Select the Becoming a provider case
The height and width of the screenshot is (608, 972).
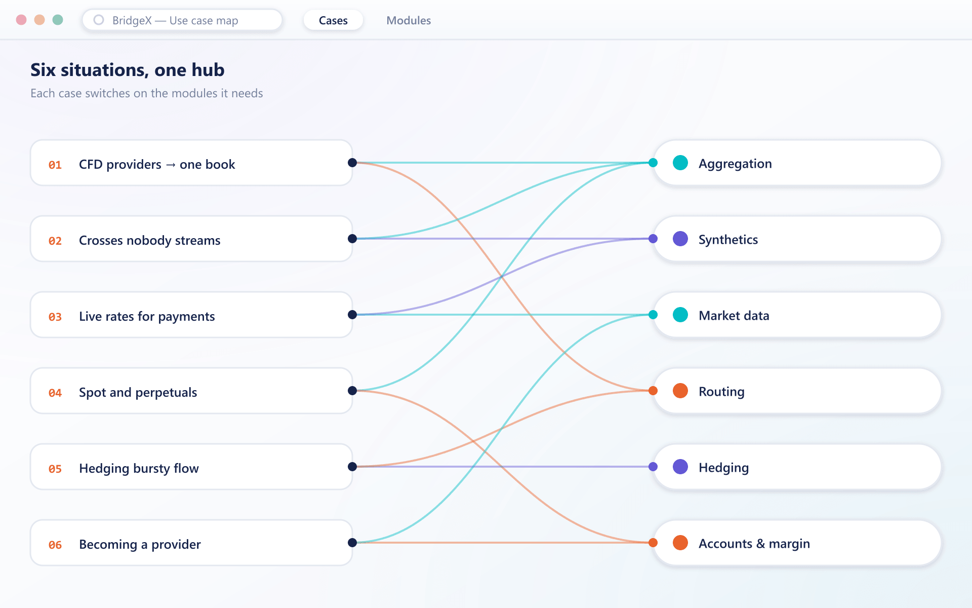click(191, 543)
